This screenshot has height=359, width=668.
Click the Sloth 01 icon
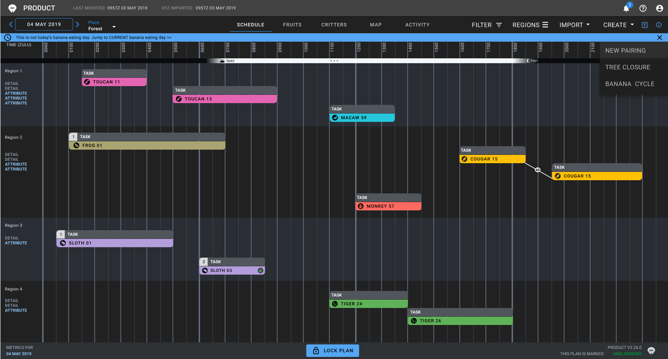click(x=63, y=243)
